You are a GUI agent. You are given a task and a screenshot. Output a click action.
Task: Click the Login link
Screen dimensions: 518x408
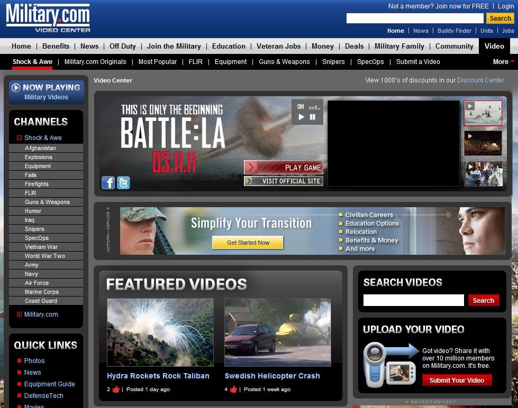[x=506, y=6]
